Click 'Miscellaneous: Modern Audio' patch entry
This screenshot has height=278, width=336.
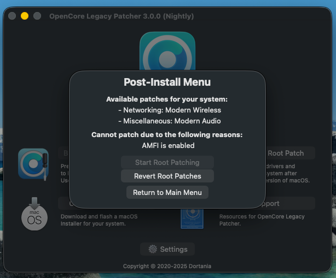[x=170, y=121]
